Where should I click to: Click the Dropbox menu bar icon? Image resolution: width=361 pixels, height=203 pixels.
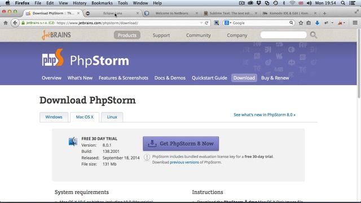pos(258,3)
